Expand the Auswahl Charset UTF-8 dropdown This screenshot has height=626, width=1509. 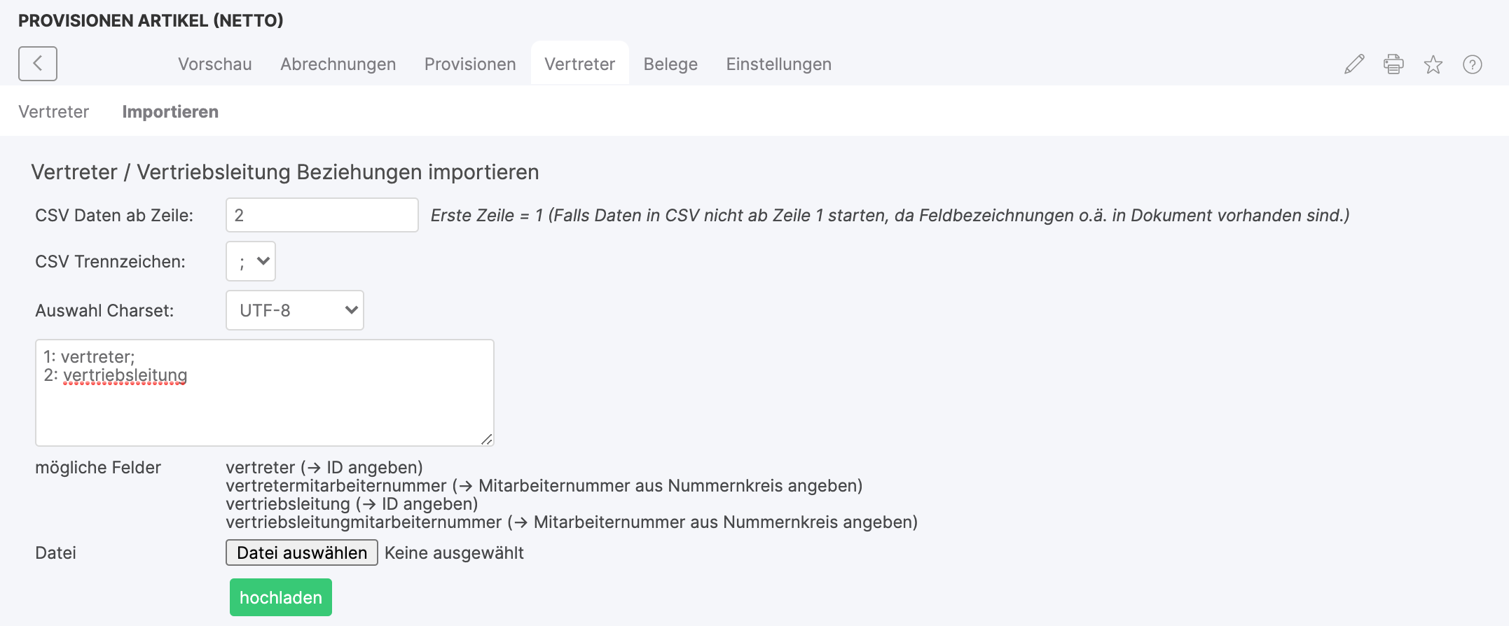[295, 310]
